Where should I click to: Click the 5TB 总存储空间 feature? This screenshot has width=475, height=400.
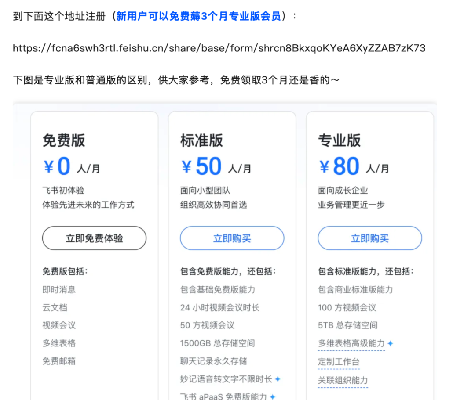click(x=348, y=325)
